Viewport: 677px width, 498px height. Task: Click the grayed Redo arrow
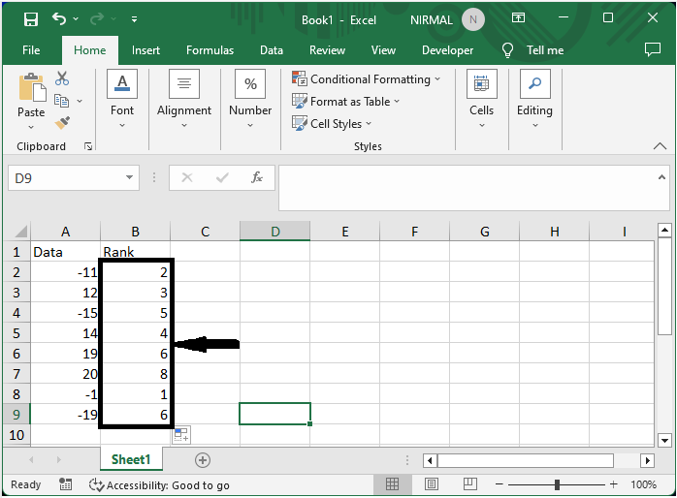pos(97,19)
